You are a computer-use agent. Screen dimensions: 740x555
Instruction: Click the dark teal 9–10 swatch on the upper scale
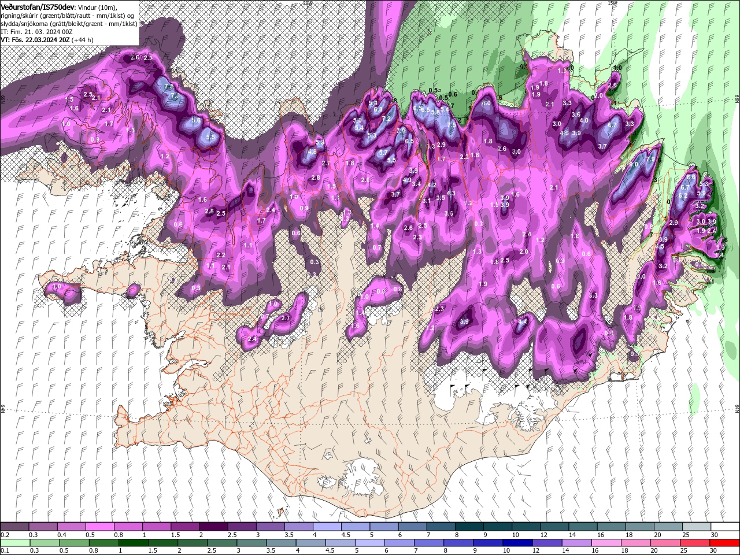pos(497,527)
